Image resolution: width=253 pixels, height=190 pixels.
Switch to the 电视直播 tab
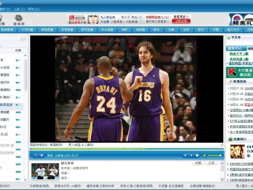(47, 30)
